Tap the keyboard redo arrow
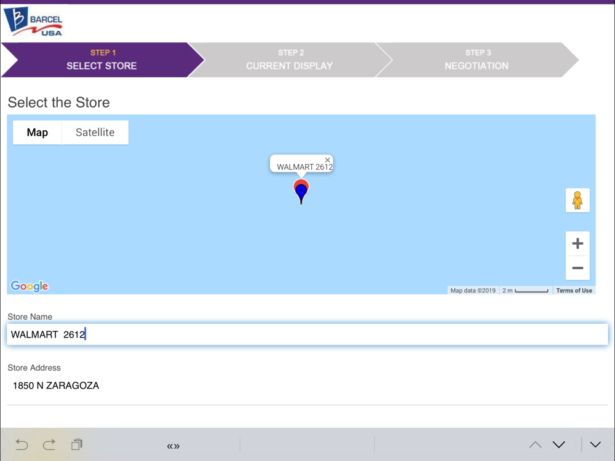Viewport: 615px width, 461px height. [x=49, y=444]
